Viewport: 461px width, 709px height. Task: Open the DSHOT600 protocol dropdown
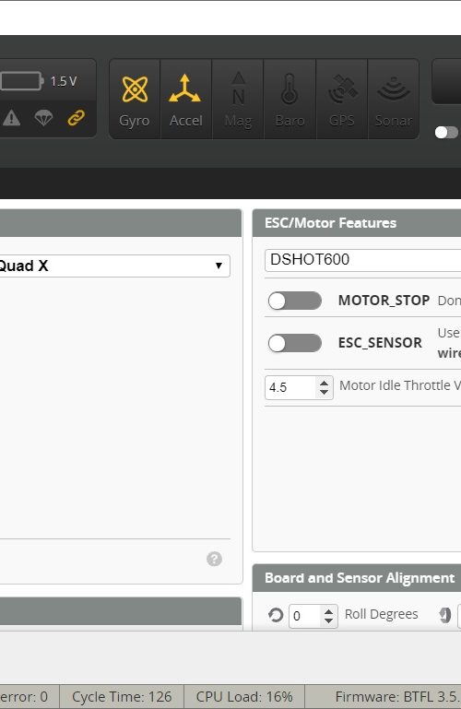363,260
